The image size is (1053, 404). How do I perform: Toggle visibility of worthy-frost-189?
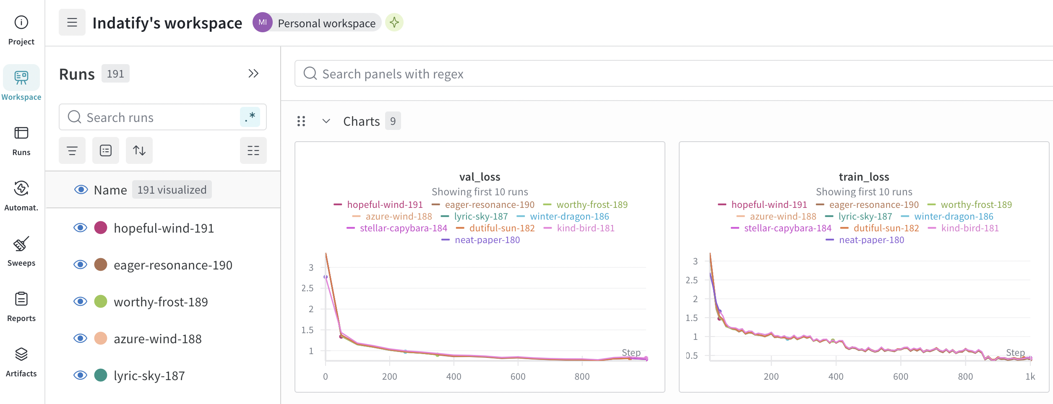click(x=80, y=302)
